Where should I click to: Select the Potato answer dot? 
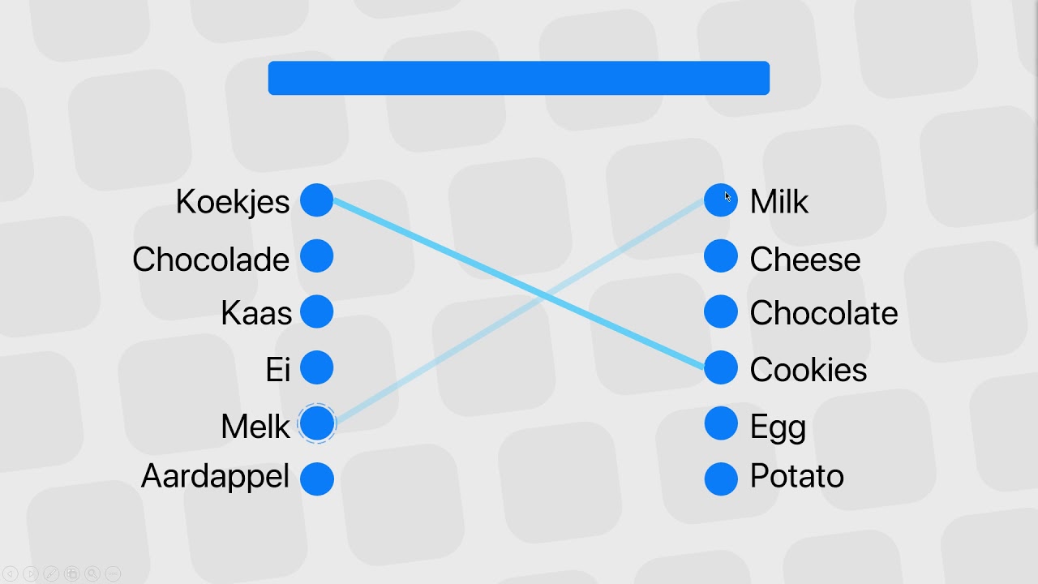pyautogui.click(x=721, y=479)
